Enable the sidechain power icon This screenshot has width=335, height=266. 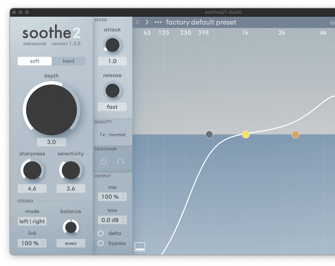click(x=103, y=161)
